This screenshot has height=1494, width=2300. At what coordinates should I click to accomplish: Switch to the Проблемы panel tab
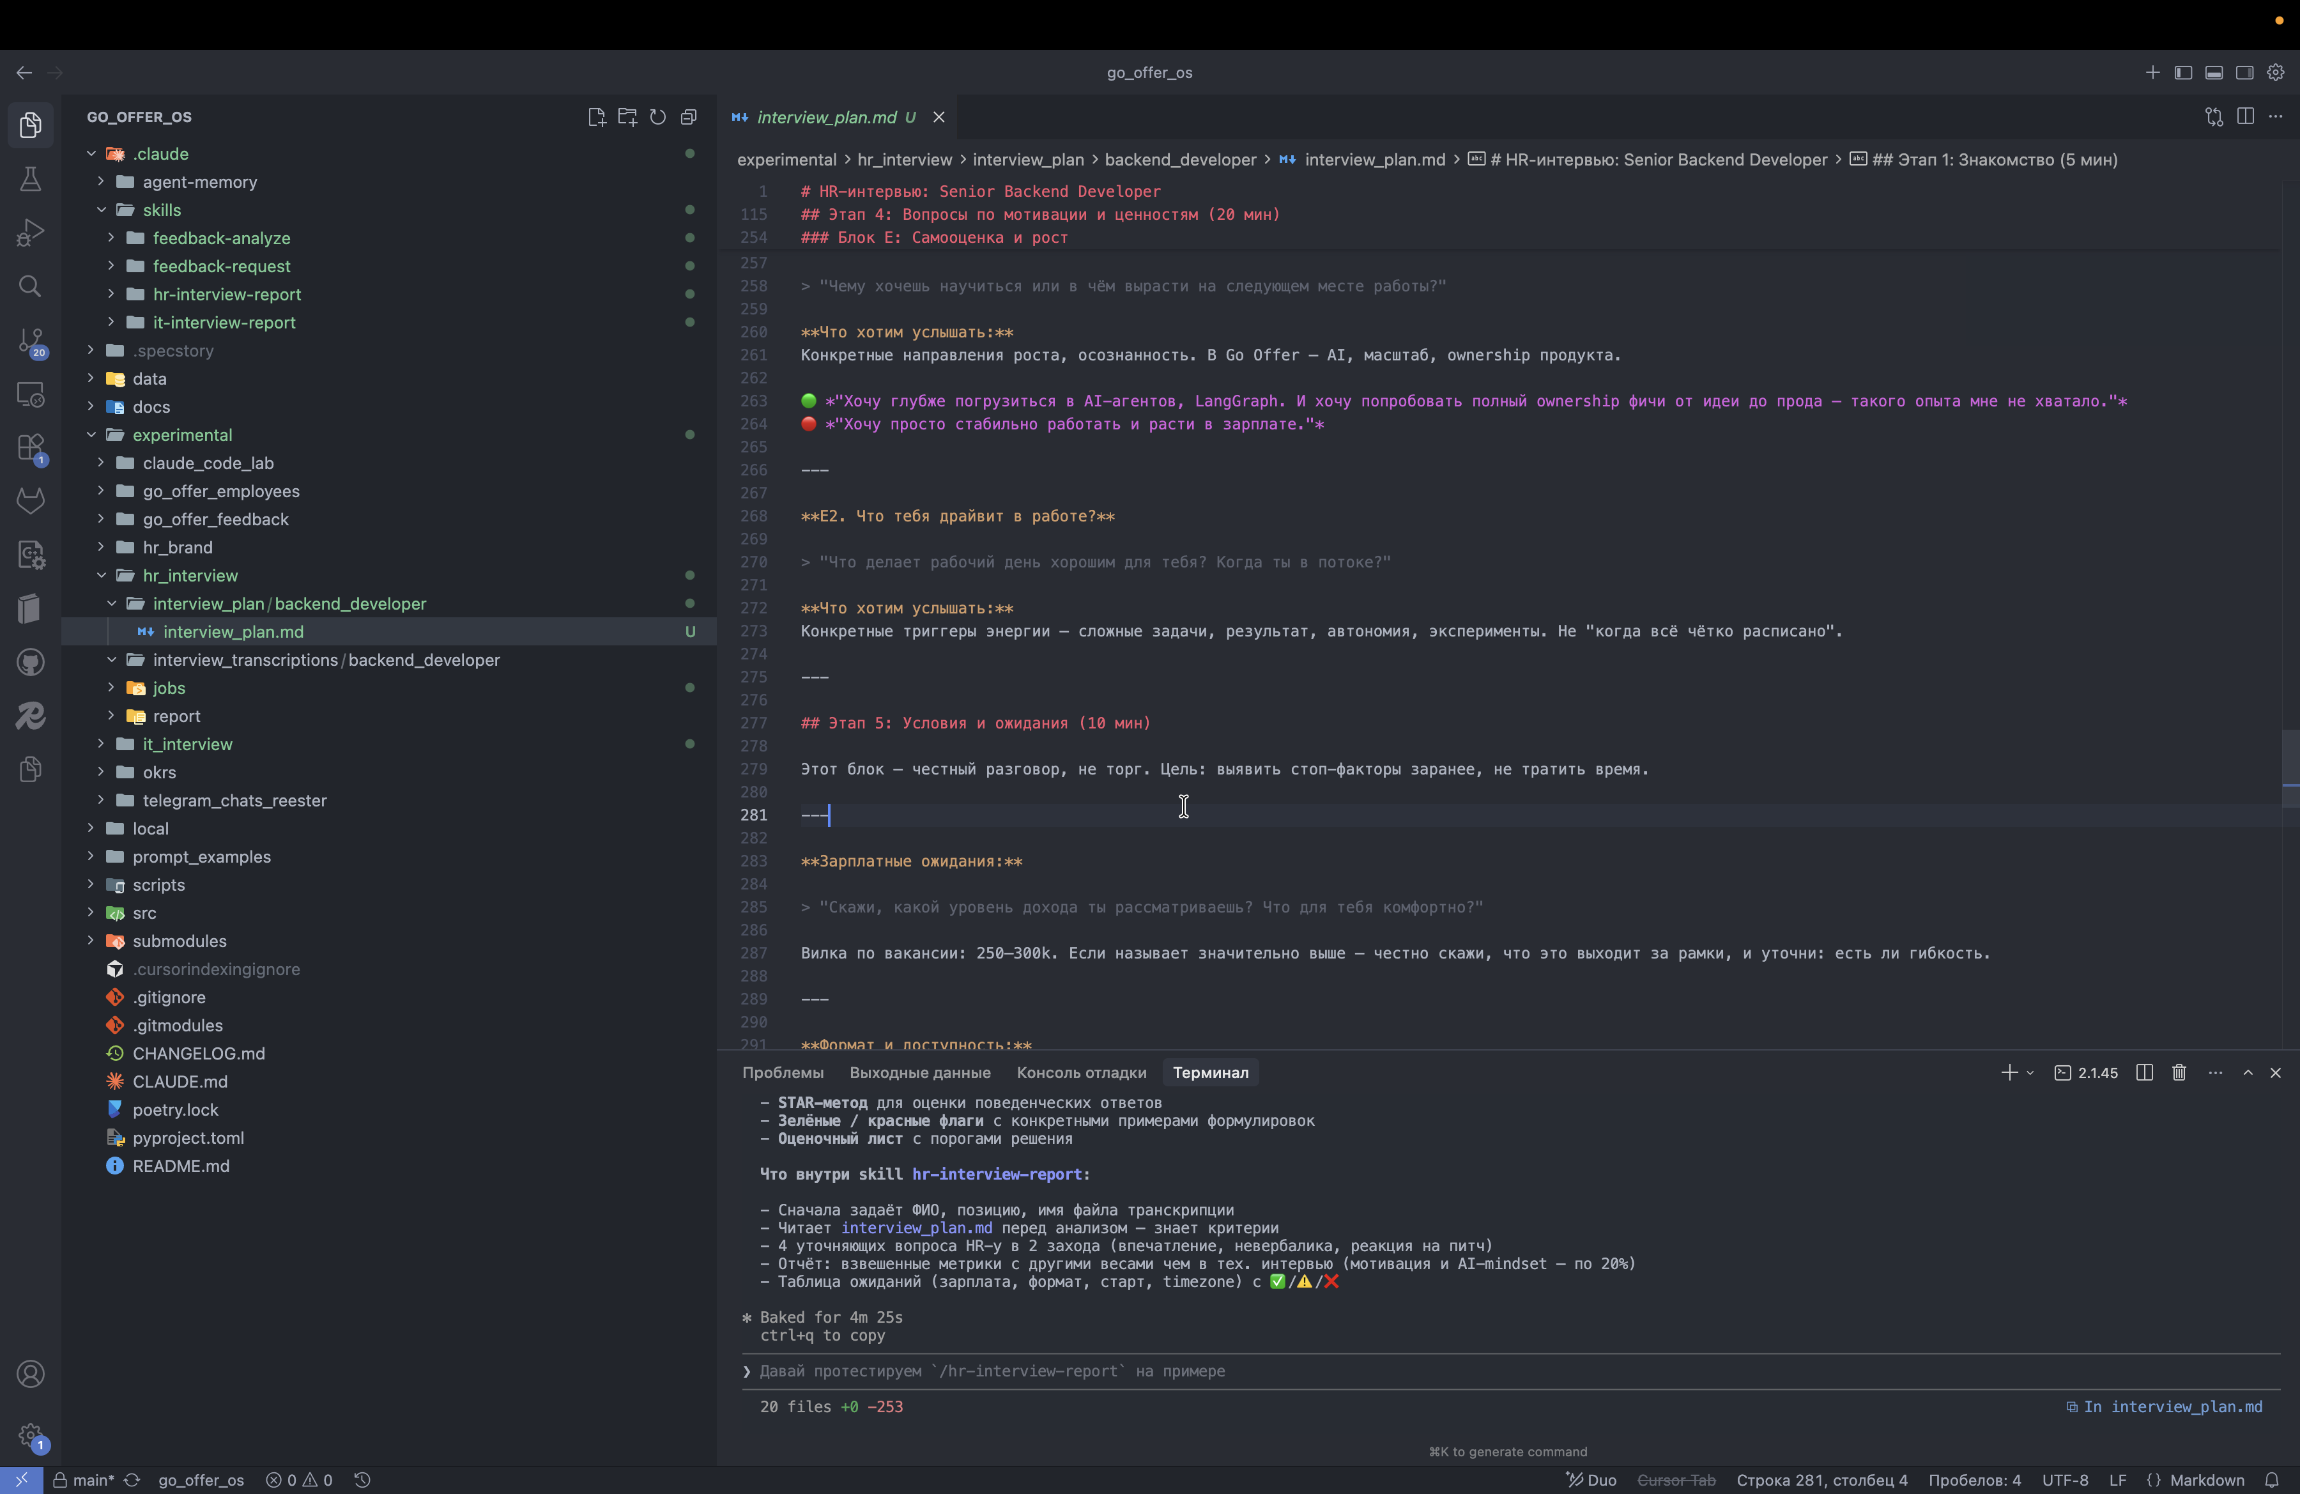click(x=782, y=1073)
